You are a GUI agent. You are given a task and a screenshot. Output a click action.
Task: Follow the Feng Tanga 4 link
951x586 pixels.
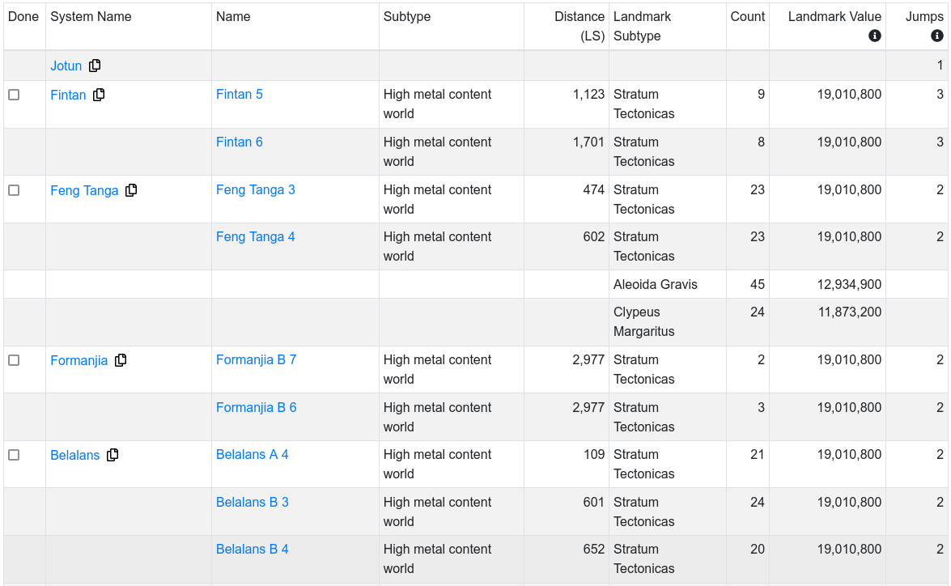[255, 236]
